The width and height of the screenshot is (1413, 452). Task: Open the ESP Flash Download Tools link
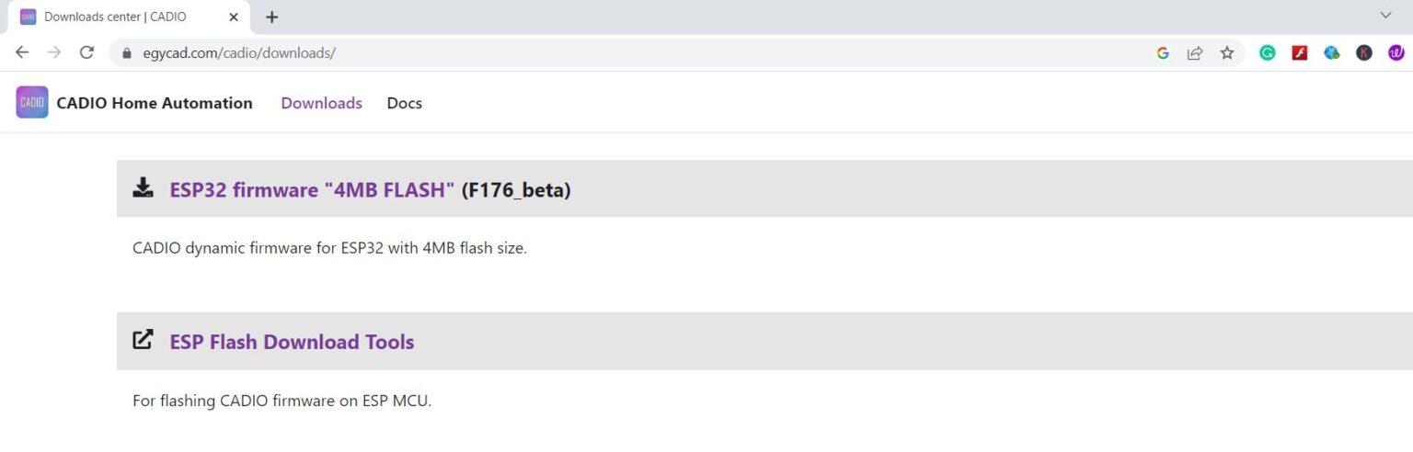pos(292,342)
